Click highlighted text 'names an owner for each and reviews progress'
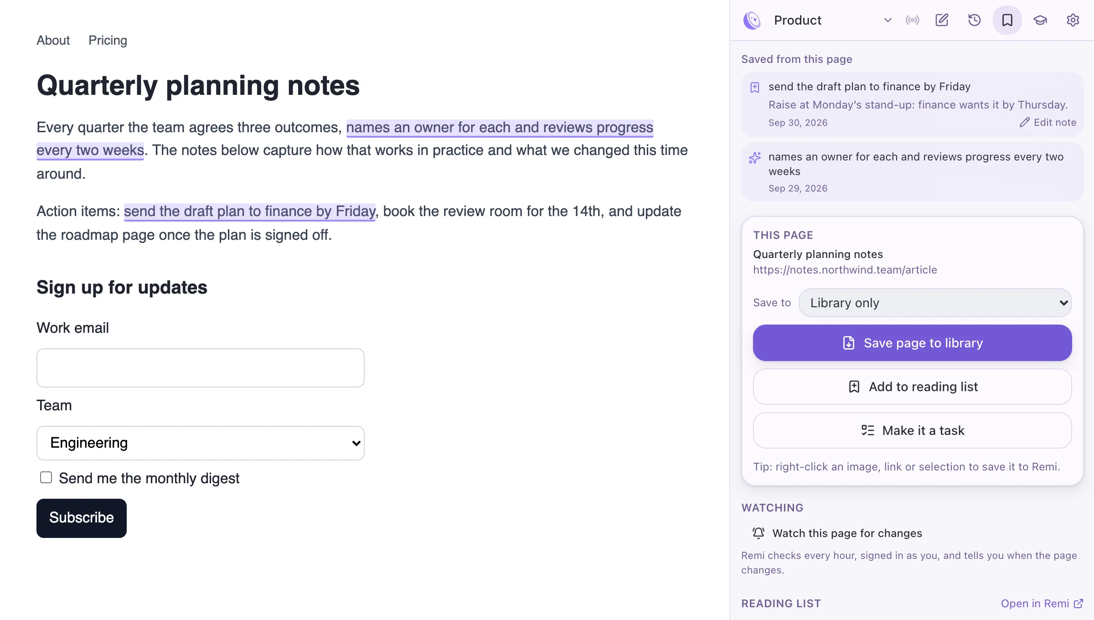Image resolution: width=1094 pixels, height=620 pixels. pos(500,128)
